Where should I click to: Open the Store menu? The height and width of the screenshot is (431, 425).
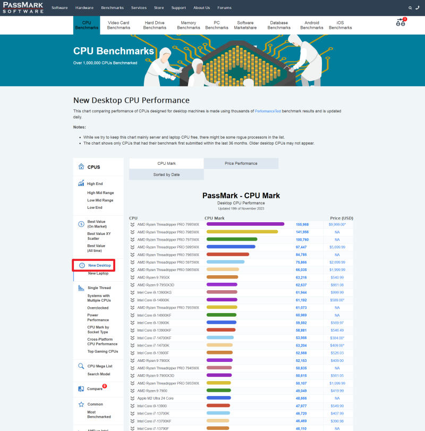point(159,7)
